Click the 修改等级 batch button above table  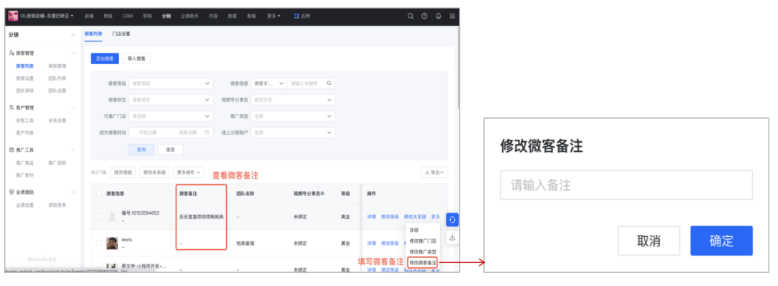pyautogui.click(x=122, y=172)
